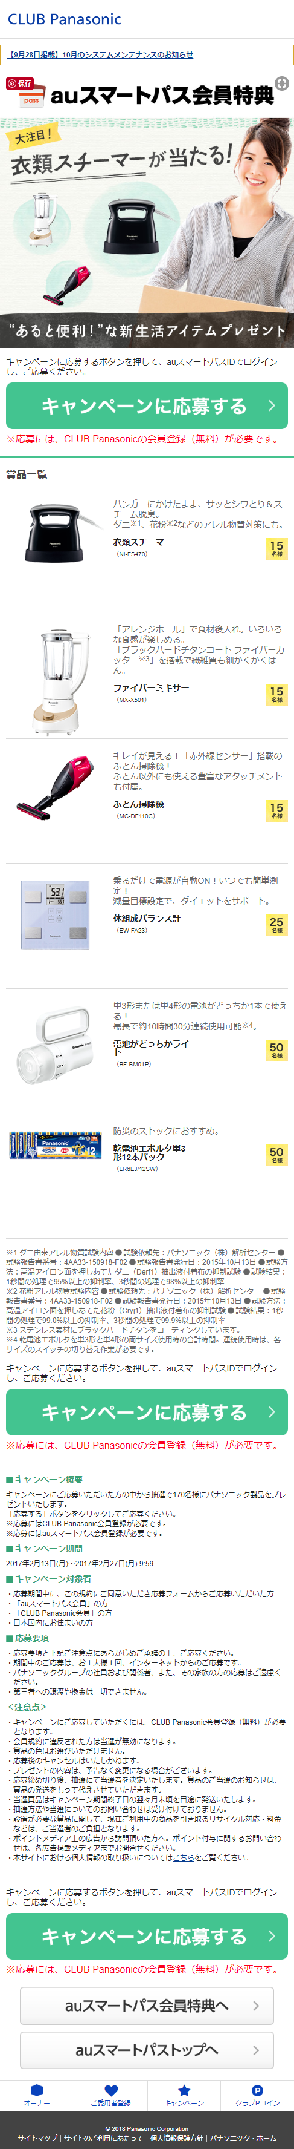Open the October system maintenance notice link

tap(101, 54)
